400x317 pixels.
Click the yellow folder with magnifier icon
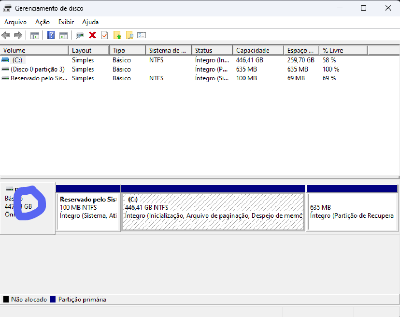(129, 35)
